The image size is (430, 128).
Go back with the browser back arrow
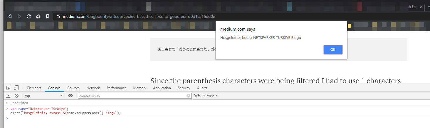tap(10, 16)
